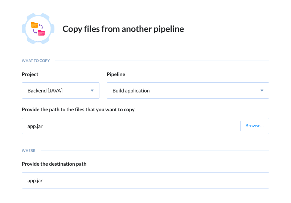Click the orange folder icon in the logo

[x=34, y=25]
